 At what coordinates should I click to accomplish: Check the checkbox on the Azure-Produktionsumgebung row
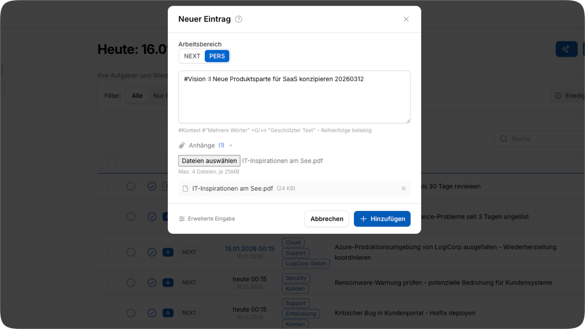pyautogui.click(x=112, y=252)
